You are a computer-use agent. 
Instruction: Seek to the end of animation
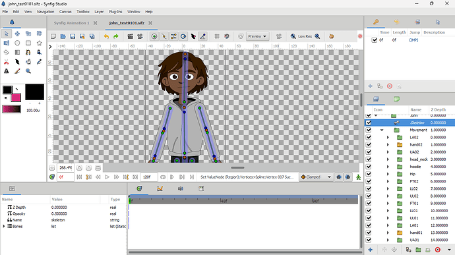click(x=135, y=177)
